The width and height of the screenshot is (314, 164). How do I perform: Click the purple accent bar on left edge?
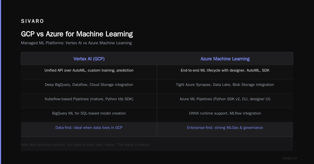1,82
